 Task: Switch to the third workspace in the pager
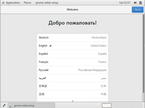(127, 105)
